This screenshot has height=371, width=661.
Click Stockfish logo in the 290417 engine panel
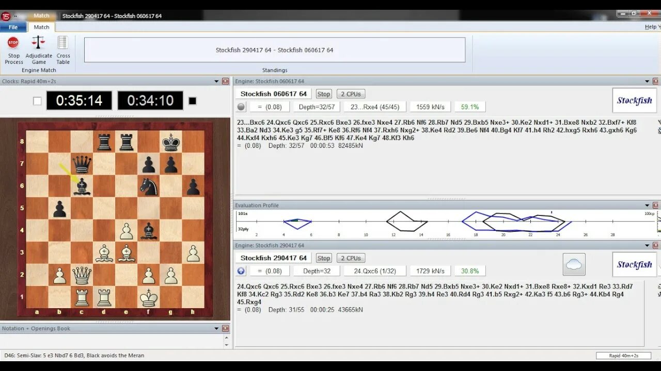634,264
